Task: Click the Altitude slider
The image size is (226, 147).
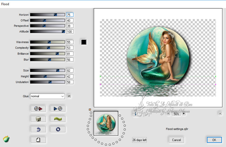Action: [47, 31]
